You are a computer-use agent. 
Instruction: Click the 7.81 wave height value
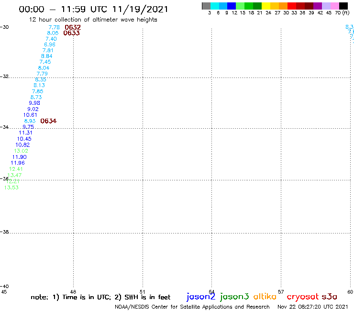coord(48,50)
